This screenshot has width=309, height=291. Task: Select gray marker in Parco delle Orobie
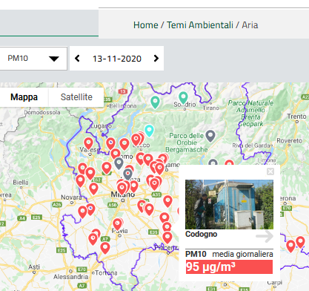pyautogui.click(x=210, y=136)
